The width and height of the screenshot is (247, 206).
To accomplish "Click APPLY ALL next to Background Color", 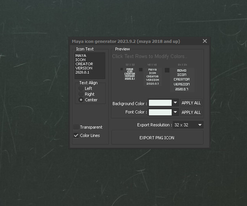I will 191,103.
